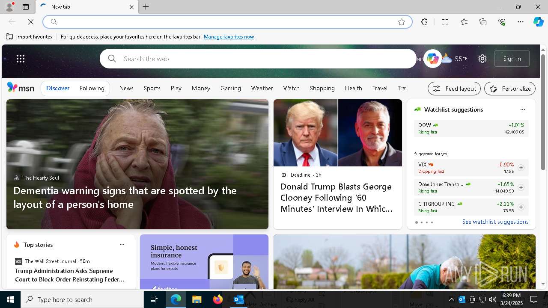Viewport: 548px width, 308px height.
Task: Open Task View in taskbar
Action: 154,299
